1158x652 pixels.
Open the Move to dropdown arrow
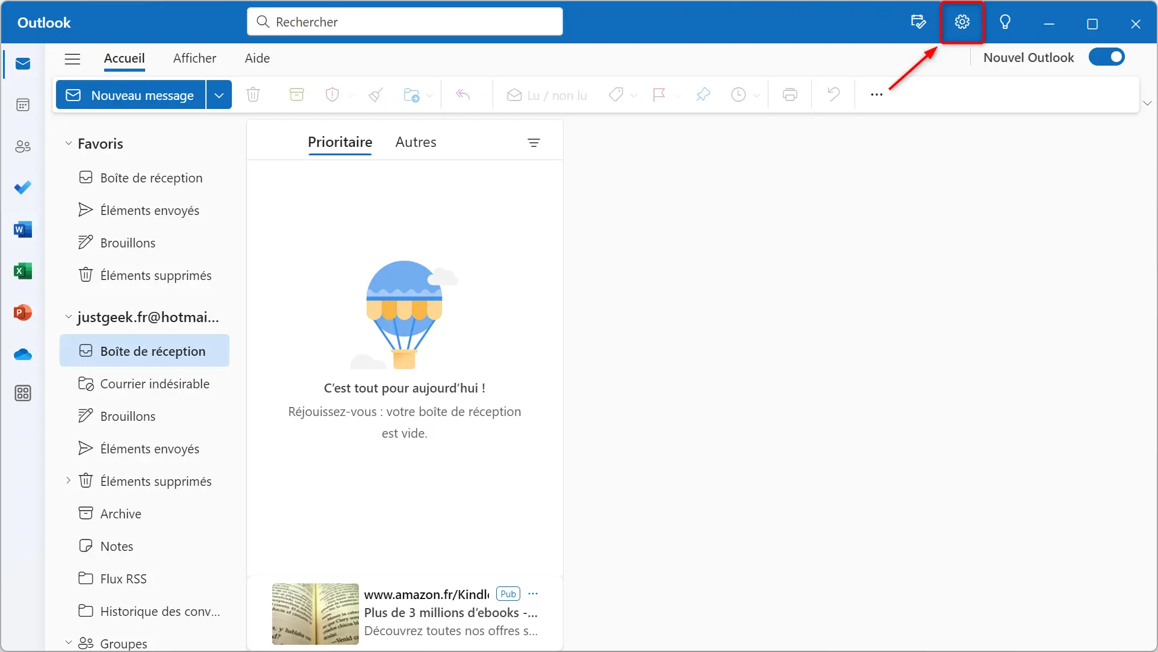429,95
